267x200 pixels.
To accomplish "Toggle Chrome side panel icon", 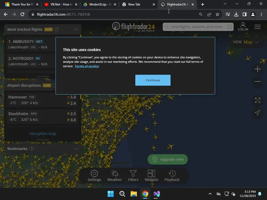I will [x=245, y=15].
